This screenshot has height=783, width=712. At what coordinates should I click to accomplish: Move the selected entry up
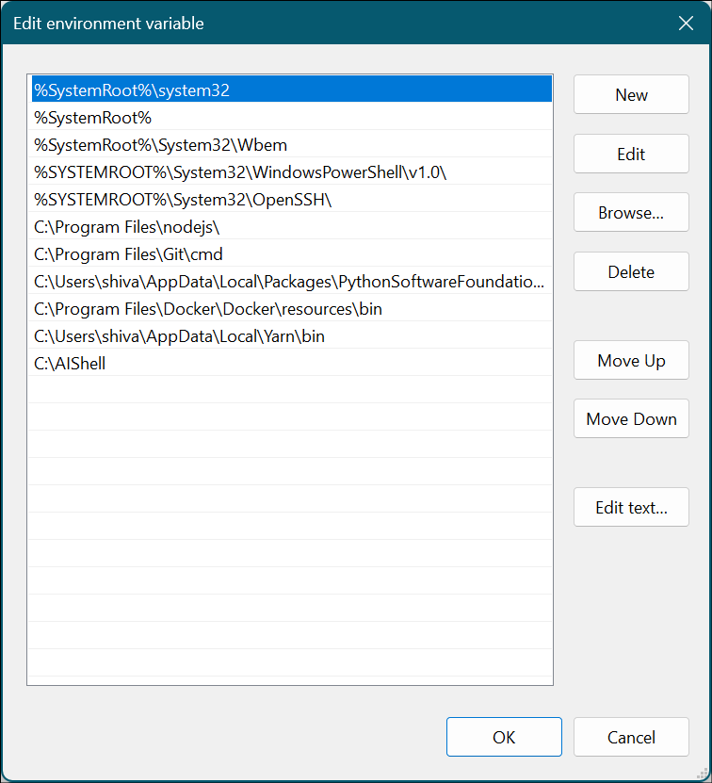tap(631, 361)
